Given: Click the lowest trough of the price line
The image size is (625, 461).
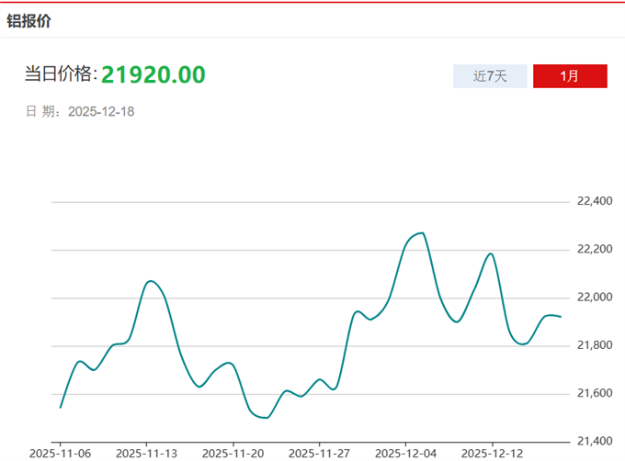Looking at the screenshot, I should pyautogui.click(x=265, y=418).
